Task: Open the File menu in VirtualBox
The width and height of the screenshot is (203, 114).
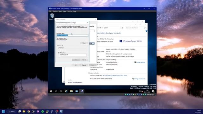Action: pos(50,11)
